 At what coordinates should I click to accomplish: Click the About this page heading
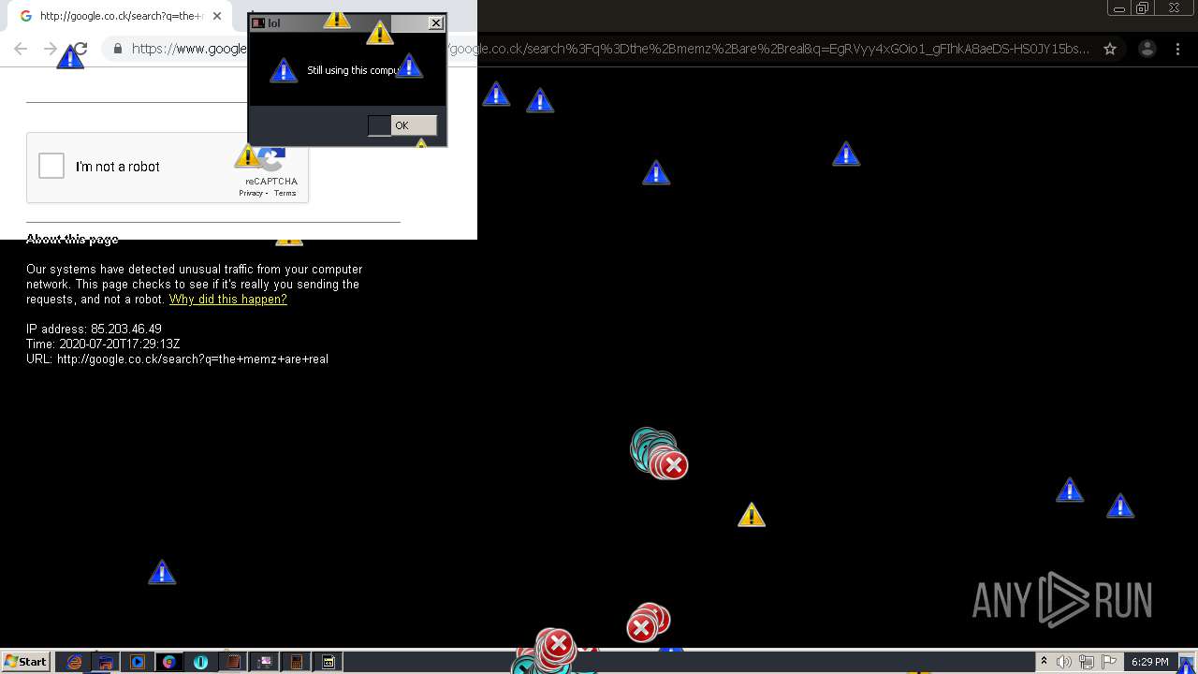(x=72, y=240)
